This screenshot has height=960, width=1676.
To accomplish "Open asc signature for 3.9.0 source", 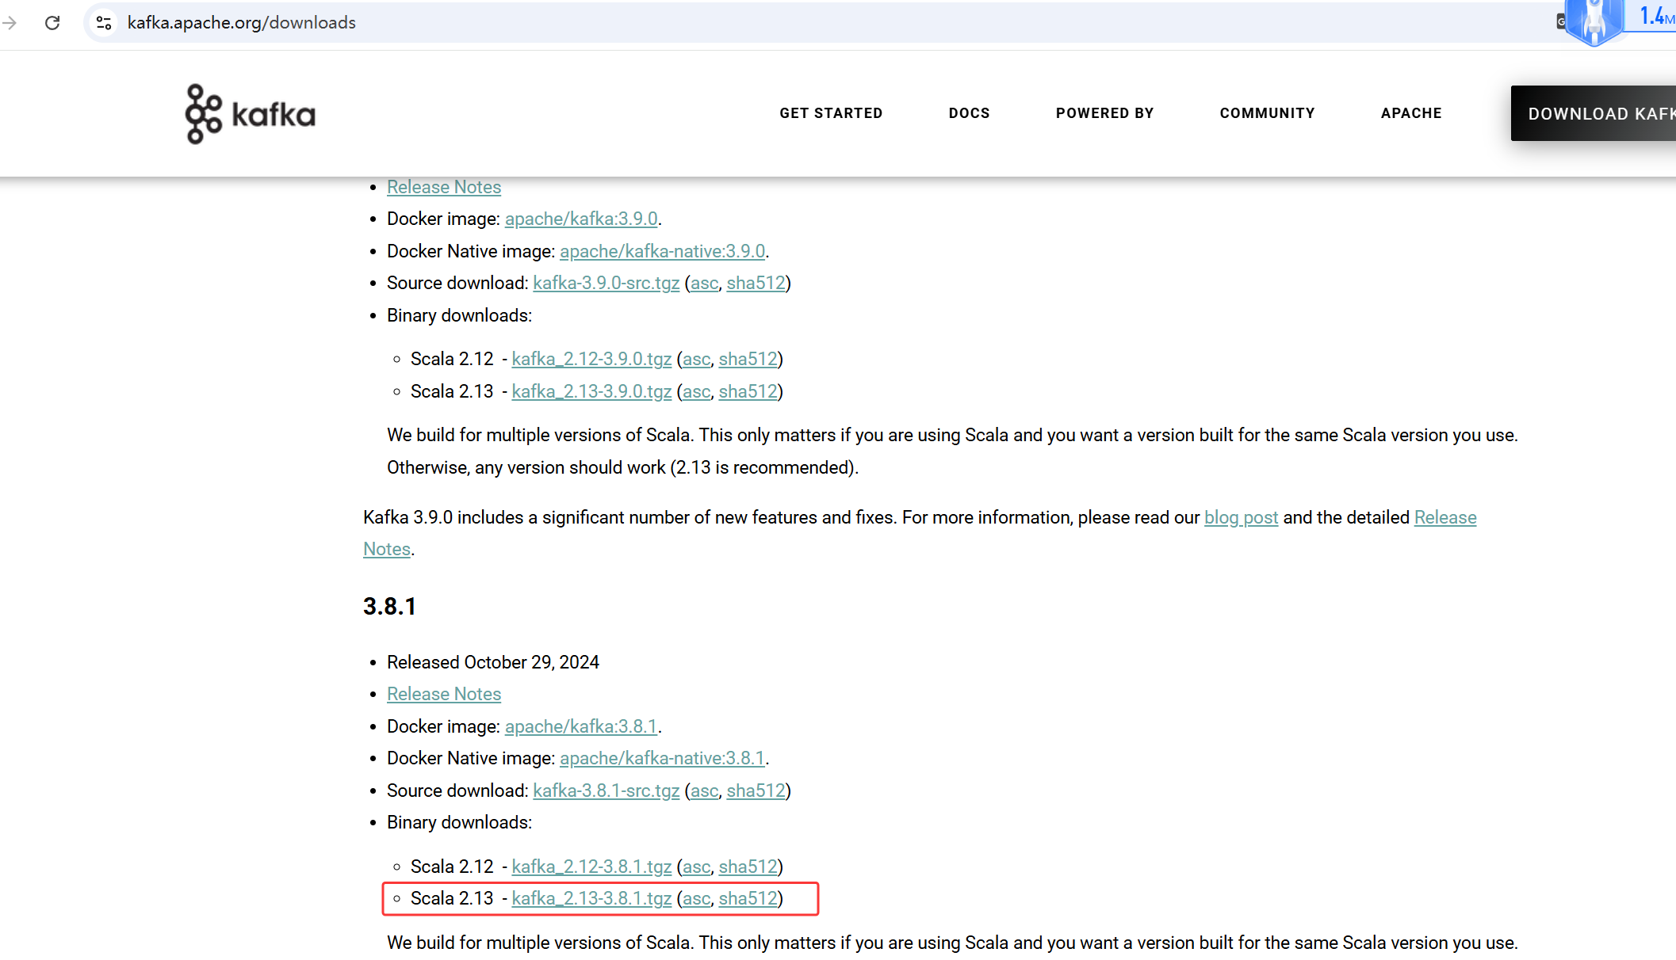I will click(x=704, y=283).
